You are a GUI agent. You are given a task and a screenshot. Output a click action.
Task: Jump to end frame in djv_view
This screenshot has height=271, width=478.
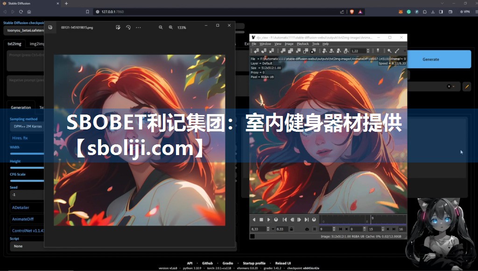point(307,219)
